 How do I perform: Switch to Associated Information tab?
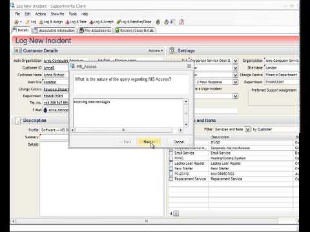point(54,30)
